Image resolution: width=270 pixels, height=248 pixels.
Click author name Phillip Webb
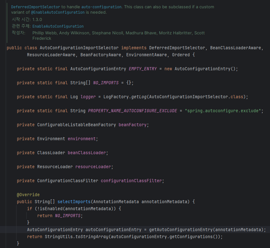(x=45, y=33)
